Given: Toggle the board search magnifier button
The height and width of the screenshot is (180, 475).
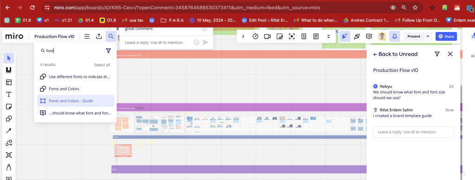Looking at the screenshot, I should click(111, 36).
